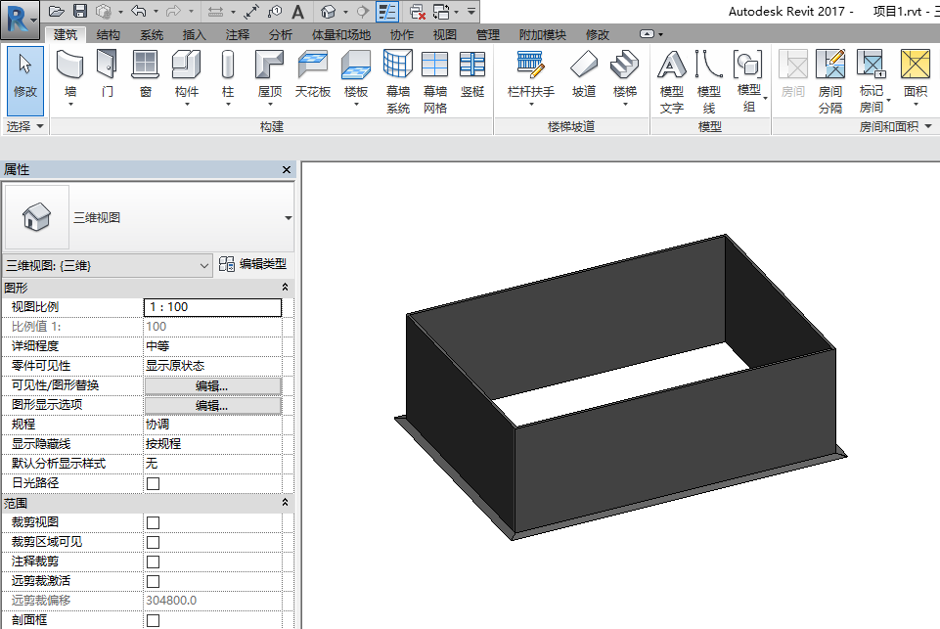Switch to the 视图 ribbon tab
The width and height of the screenshot is (940, 629).
click(445, 35)
